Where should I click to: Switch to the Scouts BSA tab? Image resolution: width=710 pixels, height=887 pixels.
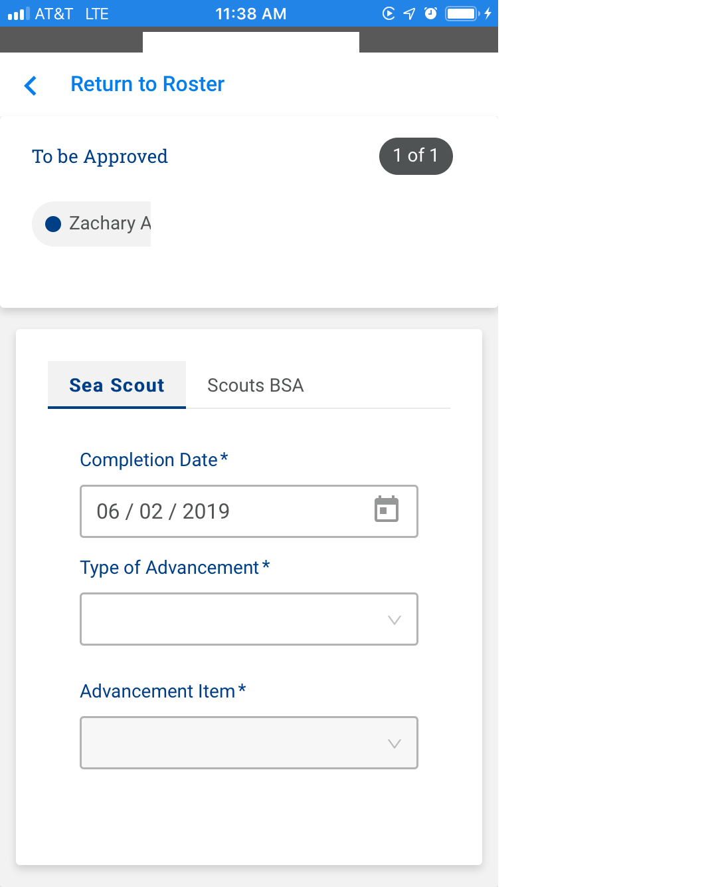(x=256, y=385)
